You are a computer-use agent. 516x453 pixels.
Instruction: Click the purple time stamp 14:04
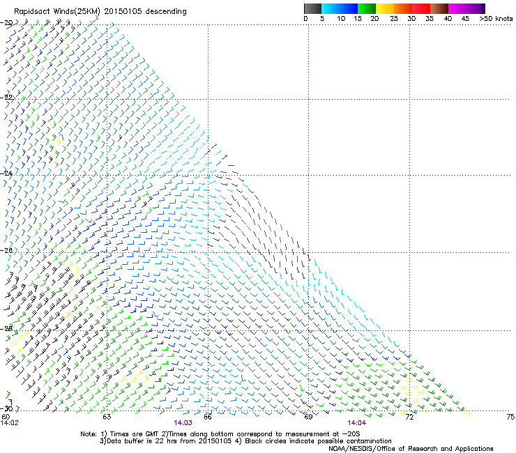click(357, 423)
